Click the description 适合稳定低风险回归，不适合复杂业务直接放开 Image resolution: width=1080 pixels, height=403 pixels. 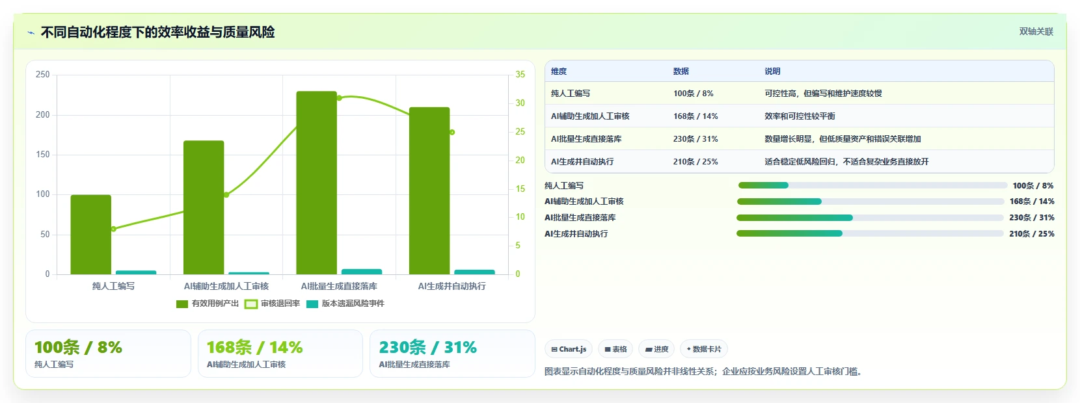tap(846, 162)
